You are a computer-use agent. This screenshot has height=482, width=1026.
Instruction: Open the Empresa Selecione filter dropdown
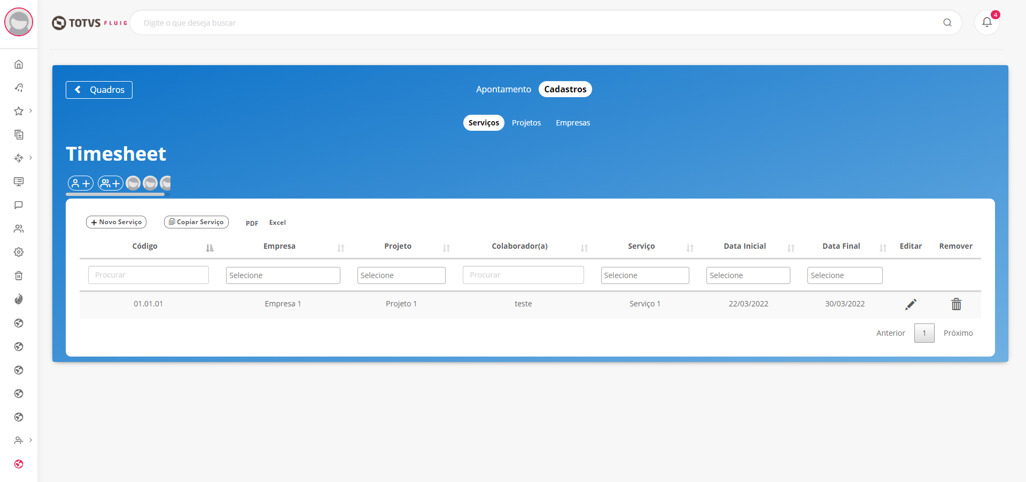[283, 275]
